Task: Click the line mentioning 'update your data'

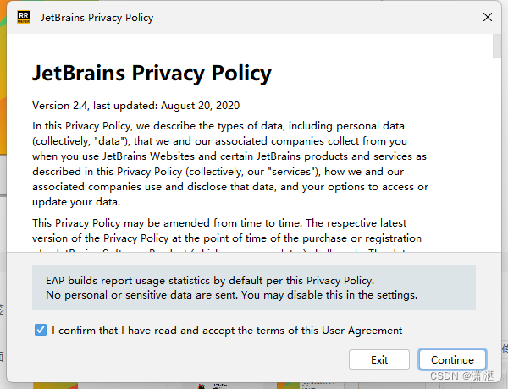Action: point(76,202)
